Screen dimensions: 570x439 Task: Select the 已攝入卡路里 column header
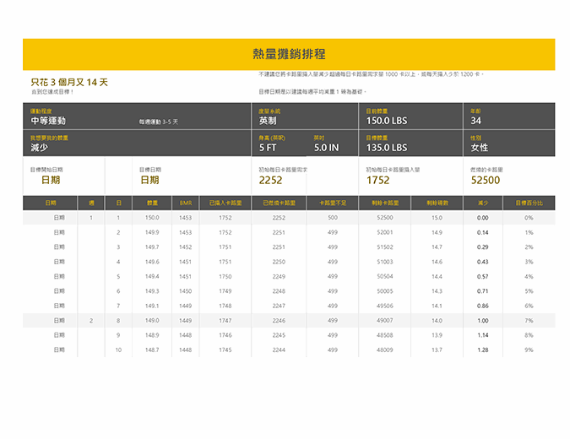pos(225,203)
